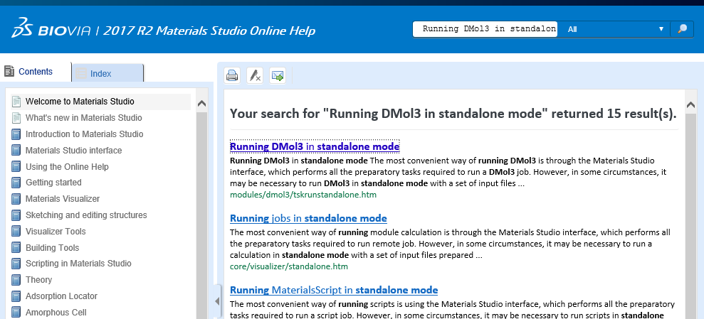Viewport: 704px width, 319px height.
Task: Collapse the navigation pane with splitter arrow
Action: point(218,301)
